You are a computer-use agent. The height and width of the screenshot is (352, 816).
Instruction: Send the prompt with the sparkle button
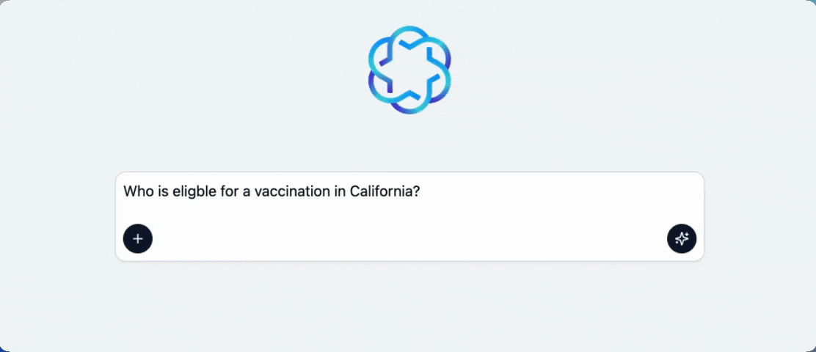(x=682, y=238)
